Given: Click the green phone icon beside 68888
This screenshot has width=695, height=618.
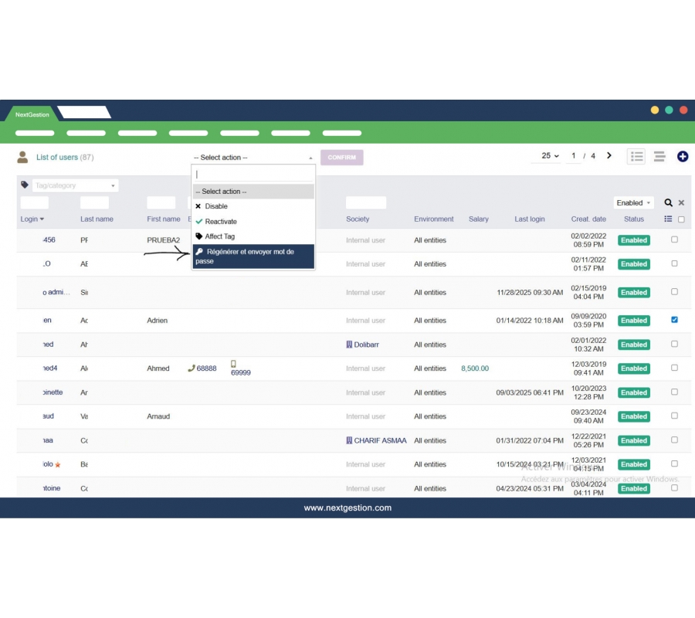Looking at the screenshot, I should click(x=192, y=368).
